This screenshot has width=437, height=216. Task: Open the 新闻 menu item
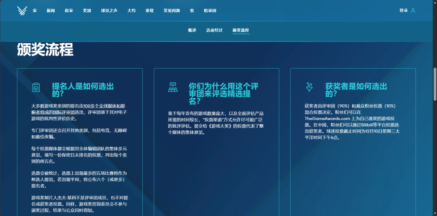[x=51, y=10]
